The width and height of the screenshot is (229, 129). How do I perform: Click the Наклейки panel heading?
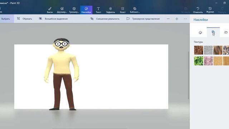pos(201,20)
